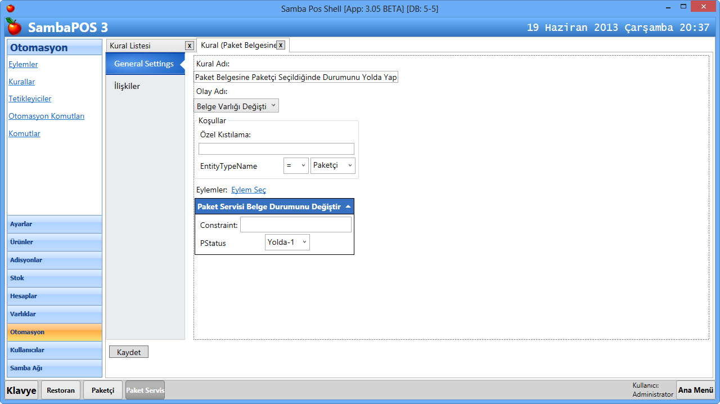Click the Kaydet button

128,352
